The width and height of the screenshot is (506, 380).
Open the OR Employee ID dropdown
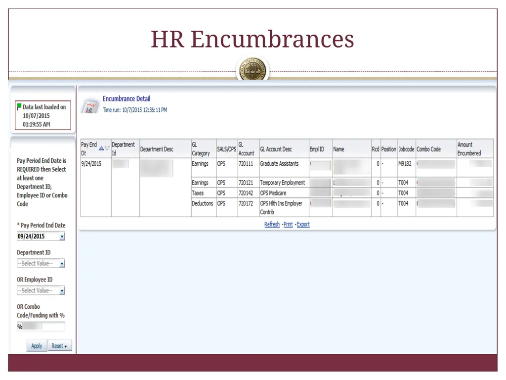[x=62, y=291]
